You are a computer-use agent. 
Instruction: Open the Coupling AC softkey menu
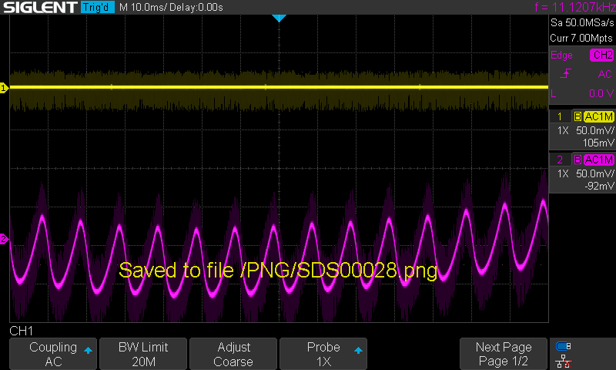pyautogui.click(x=53, y=354)
